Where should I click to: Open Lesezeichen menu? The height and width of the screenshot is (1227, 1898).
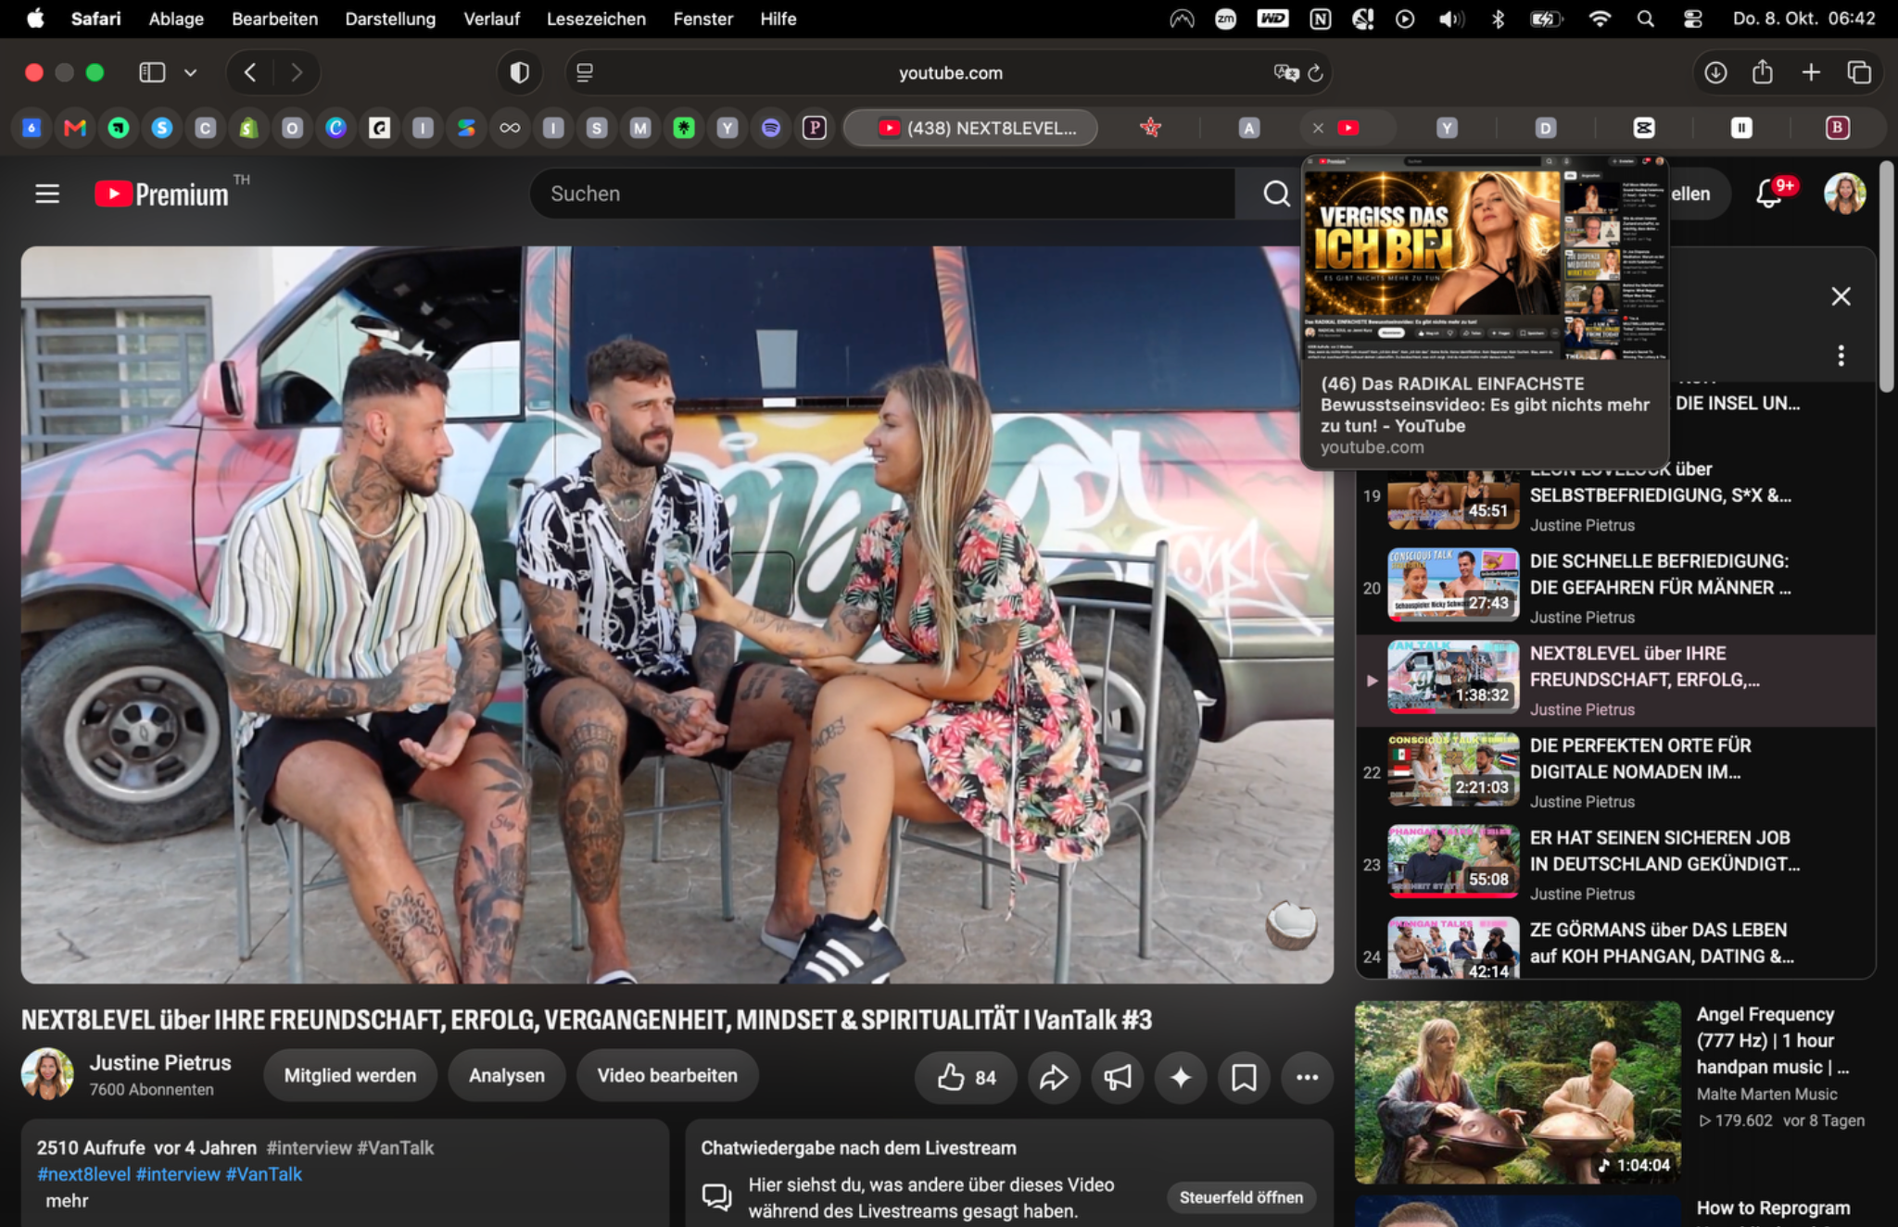(x=596, y=19)
